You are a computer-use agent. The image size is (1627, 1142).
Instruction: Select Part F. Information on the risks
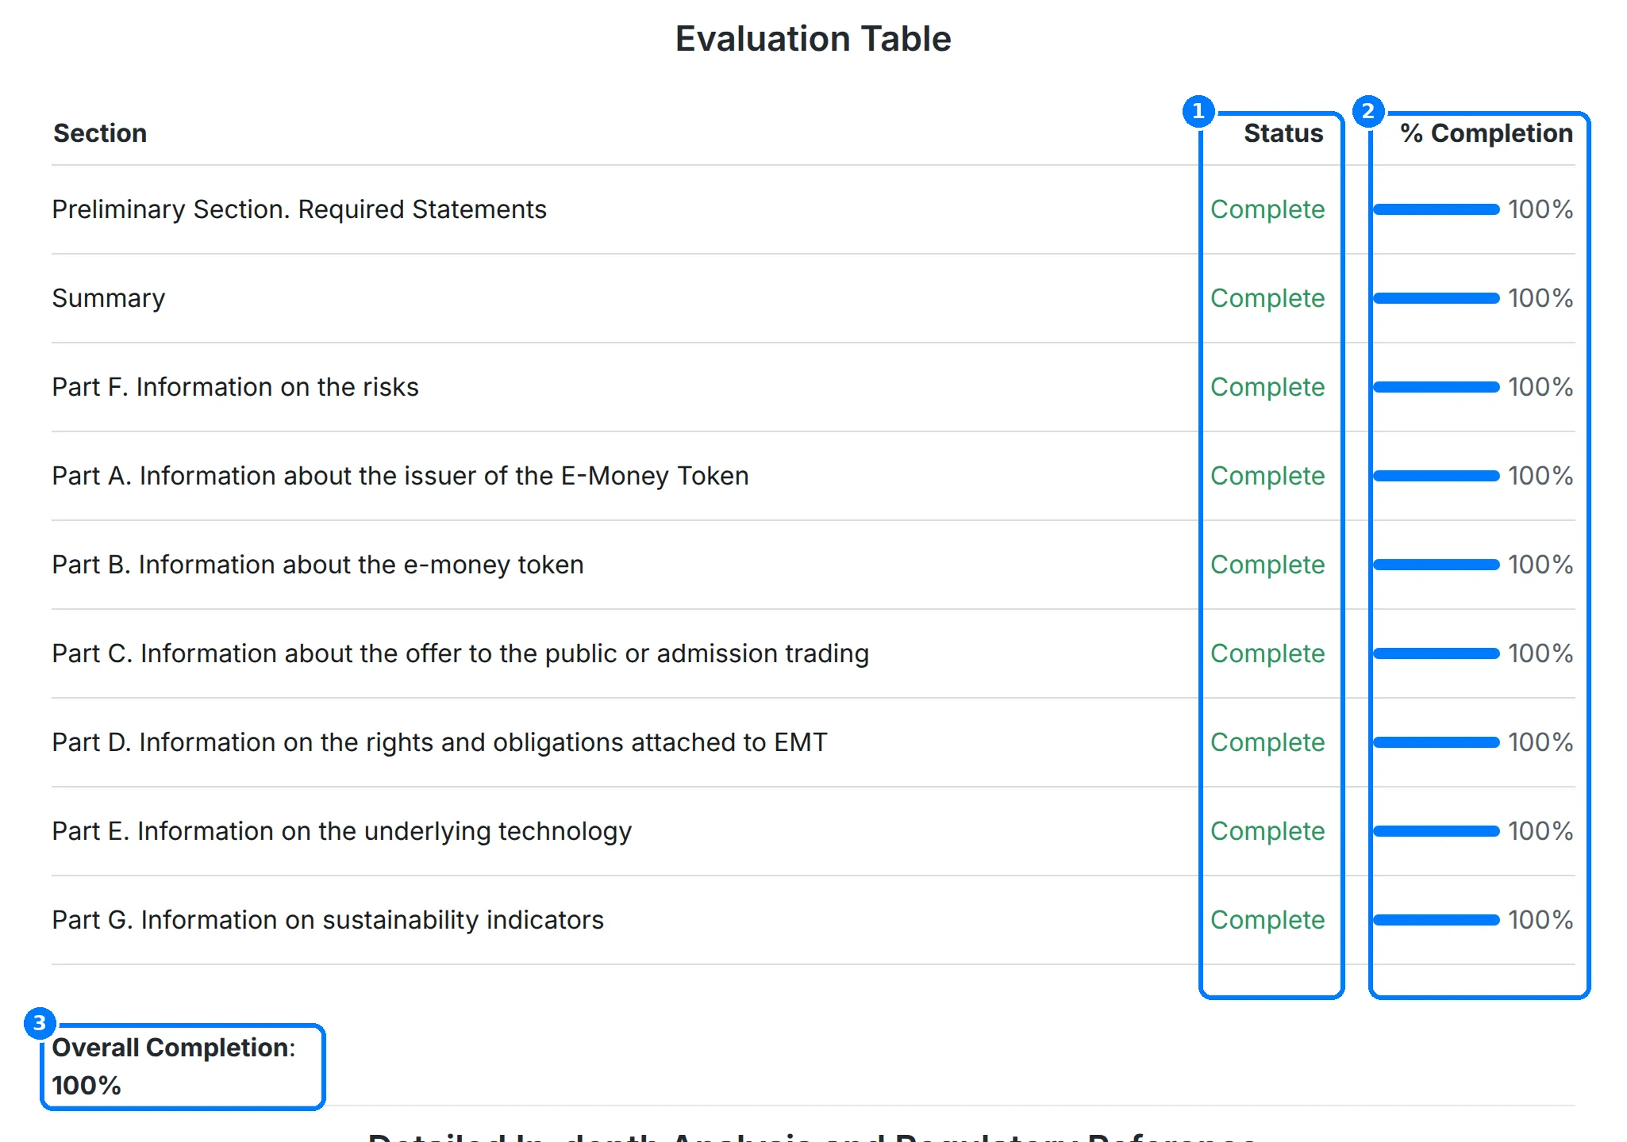click(x=813, y=387)
